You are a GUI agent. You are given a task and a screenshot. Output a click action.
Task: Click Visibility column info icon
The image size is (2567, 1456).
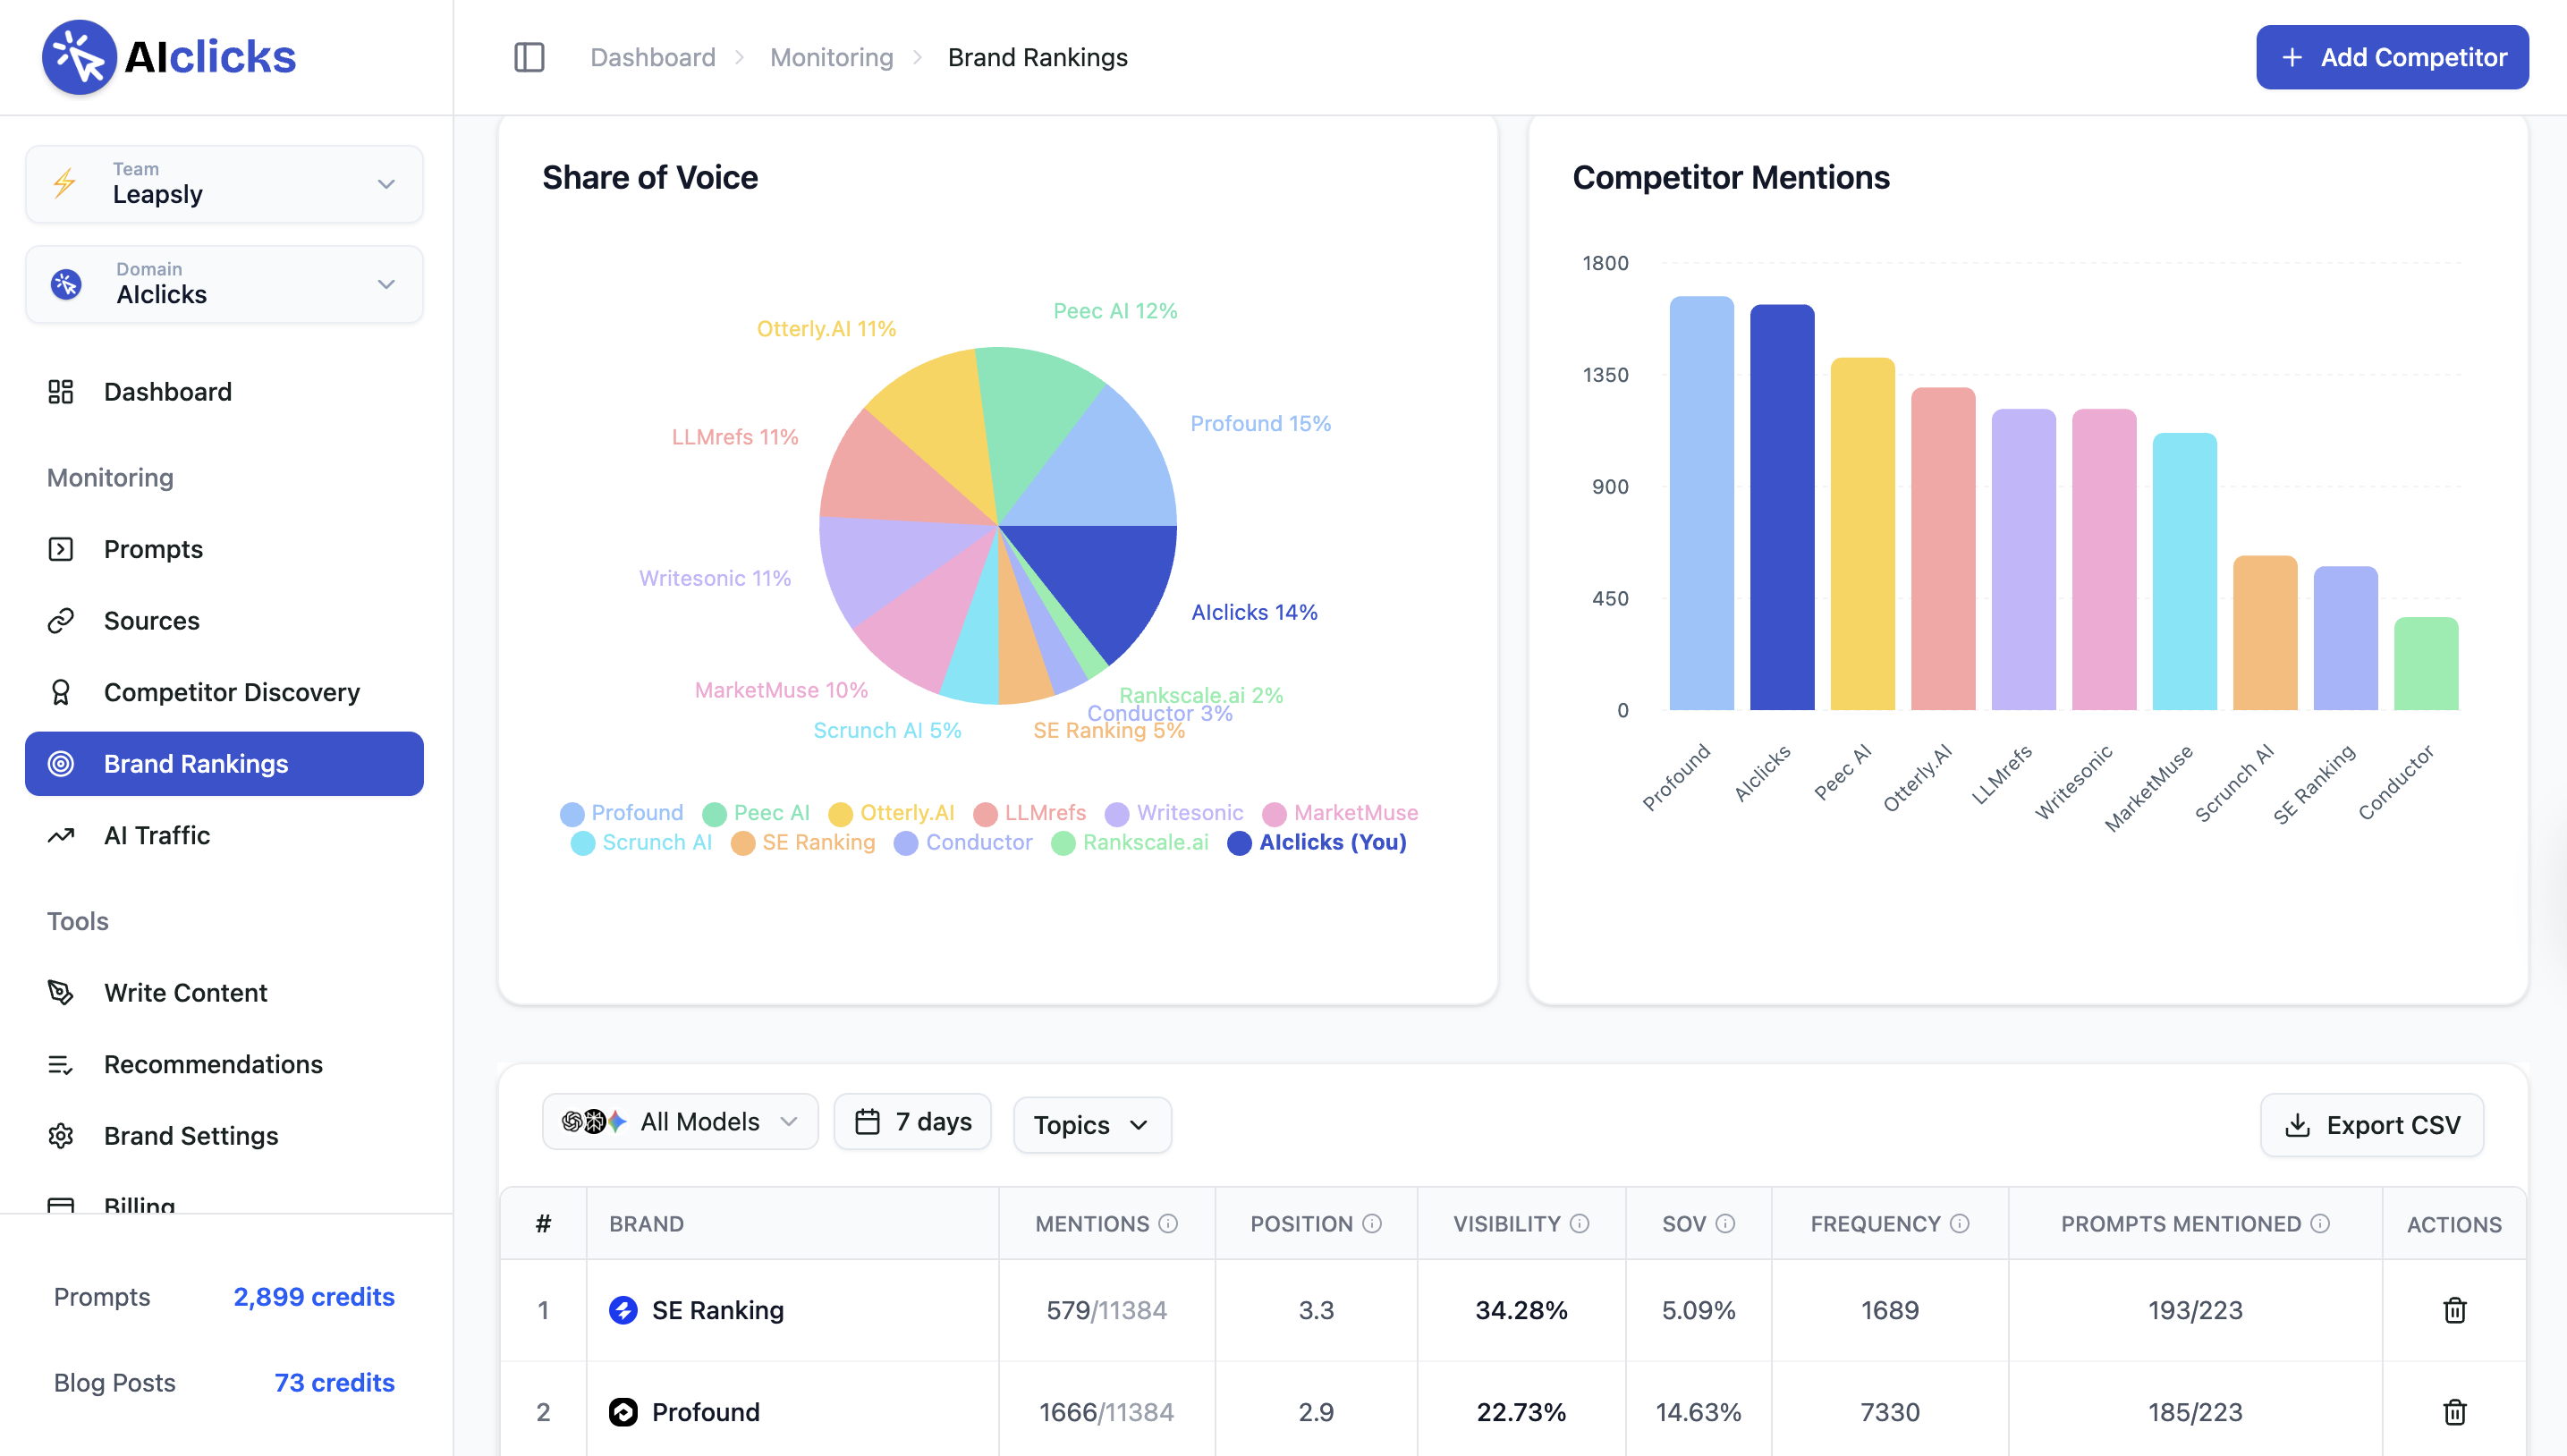coord(1579,1223)
